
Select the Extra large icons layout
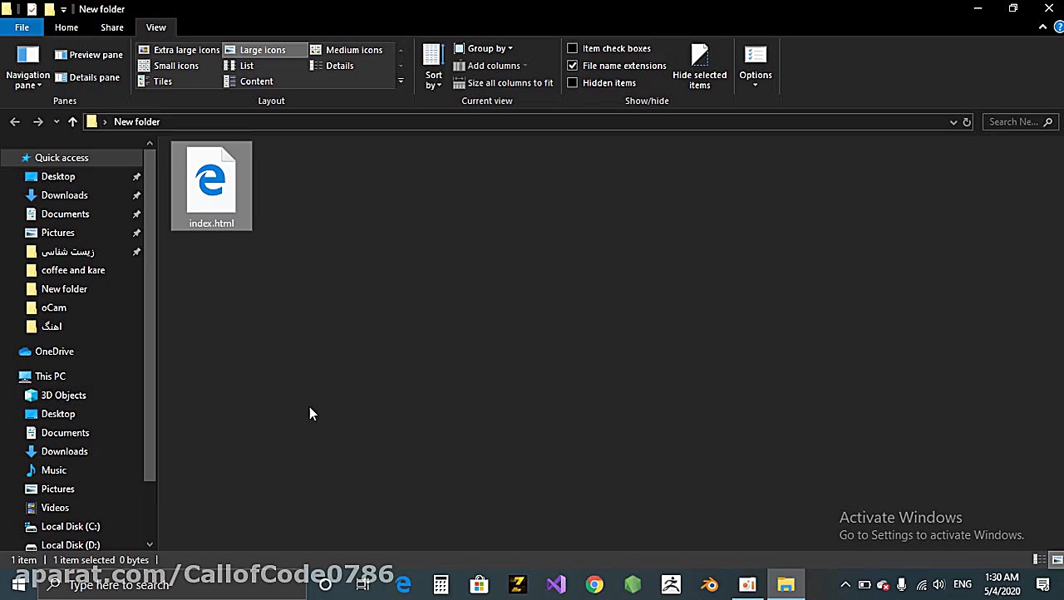coord(180,49)
